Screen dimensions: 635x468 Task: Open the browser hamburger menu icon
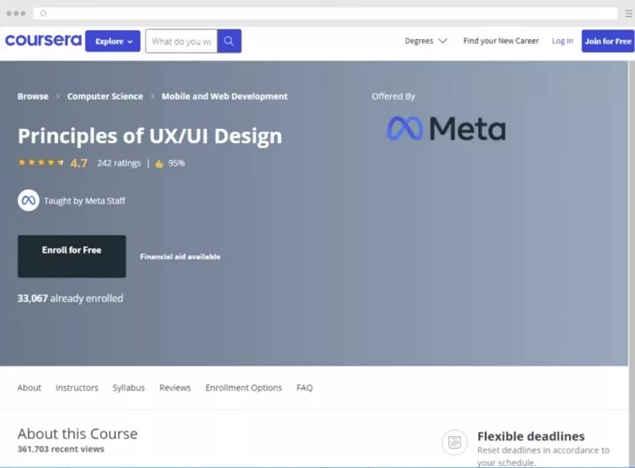click(629, 14)
